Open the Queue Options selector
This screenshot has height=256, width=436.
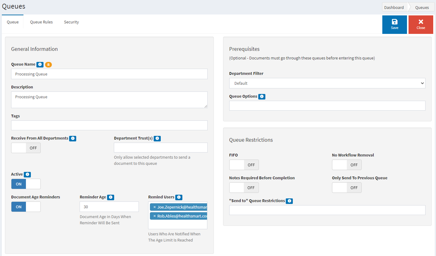[x=327, y=105]
